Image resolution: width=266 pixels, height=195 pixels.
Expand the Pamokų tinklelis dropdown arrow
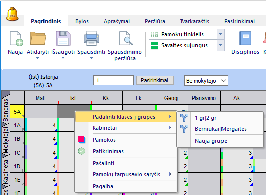click(220, 34)
